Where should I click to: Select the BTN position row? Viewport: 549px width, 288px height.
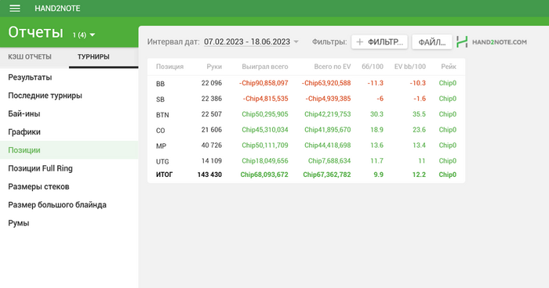pos(306,114)
